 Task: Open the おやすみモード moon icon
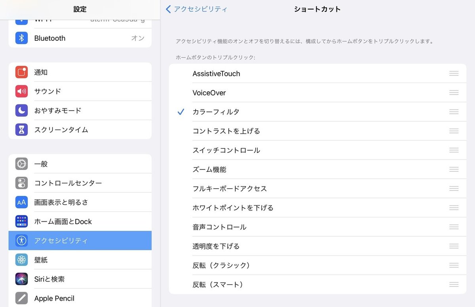click(x=21, y=111)
